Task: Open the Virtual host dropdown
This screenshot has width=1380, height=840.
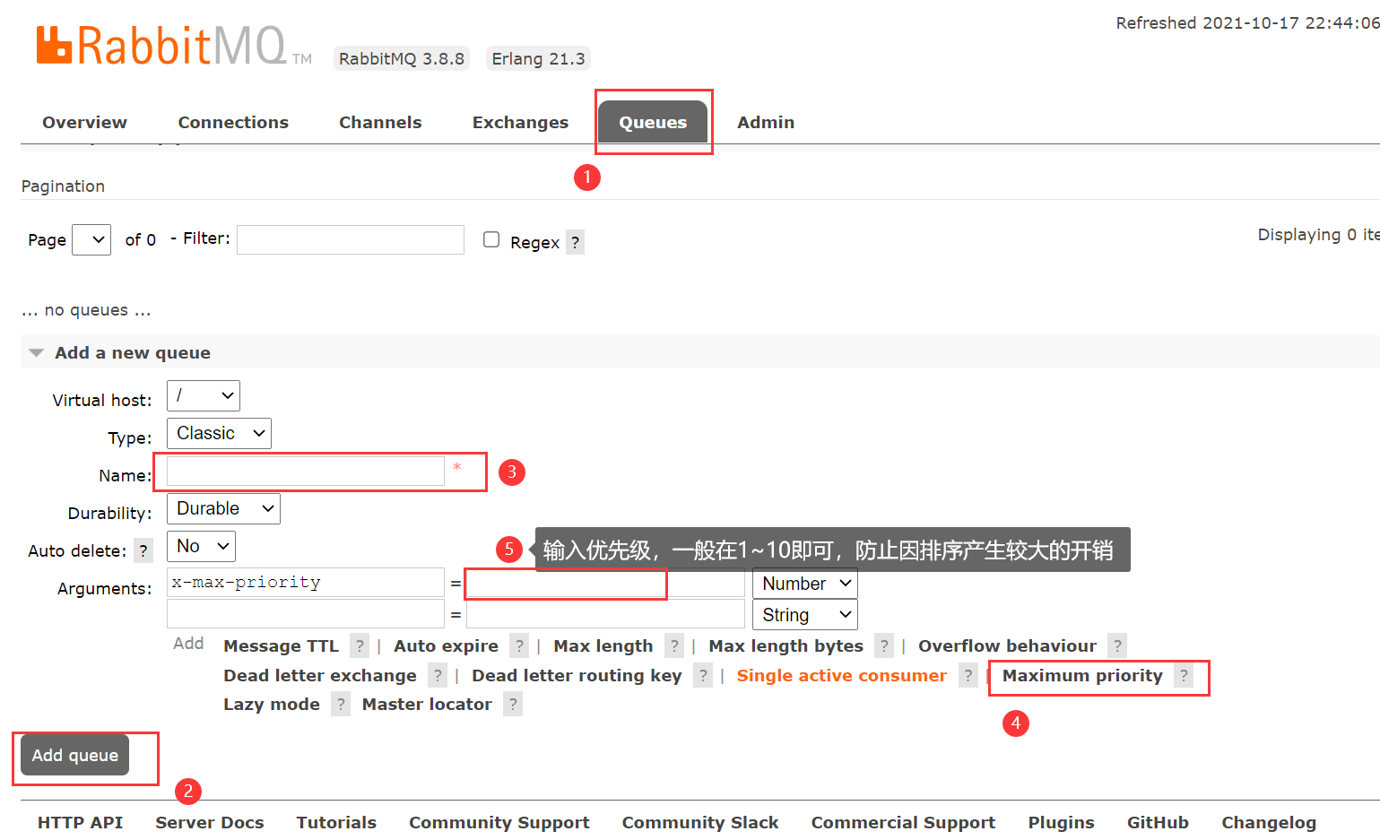Action: coord(204,395)
